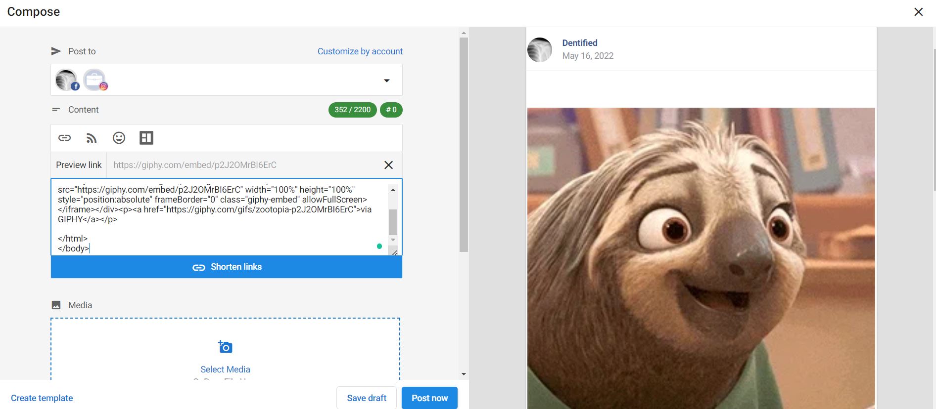
Task: Click the text area scroll down arrow
Action: (393, 240)
